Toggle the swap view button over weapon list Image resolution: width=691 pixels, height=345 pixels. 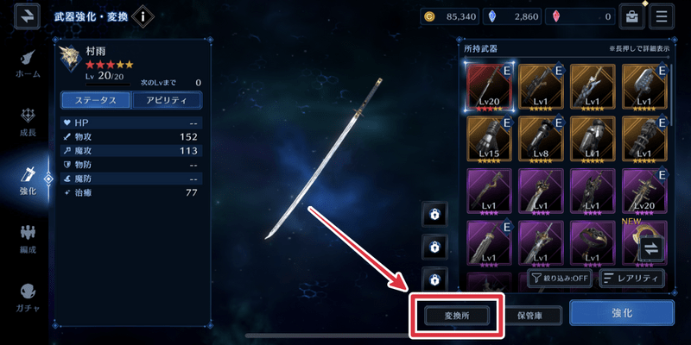click(651, 249)
